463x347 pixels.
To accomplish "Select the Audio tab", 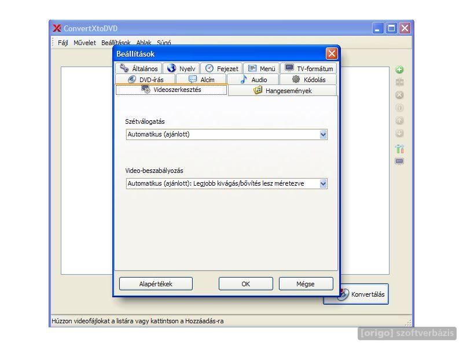I will tap(253, 79).
